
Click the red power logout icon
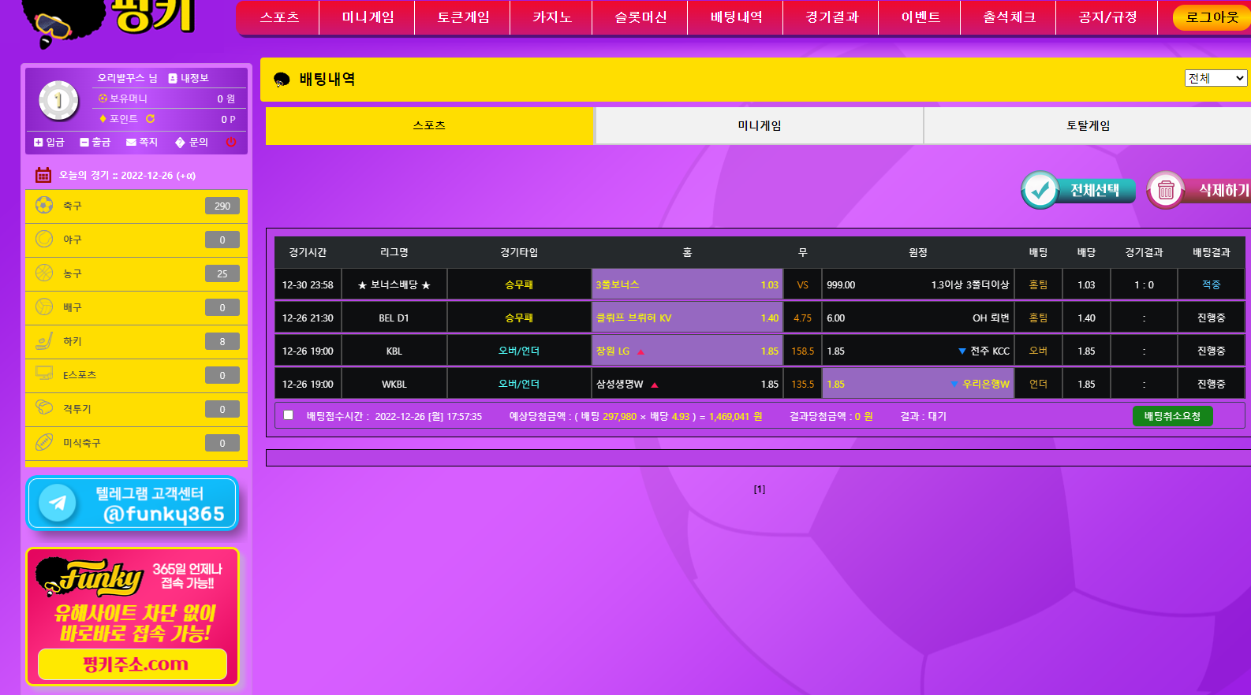point(231,142)
